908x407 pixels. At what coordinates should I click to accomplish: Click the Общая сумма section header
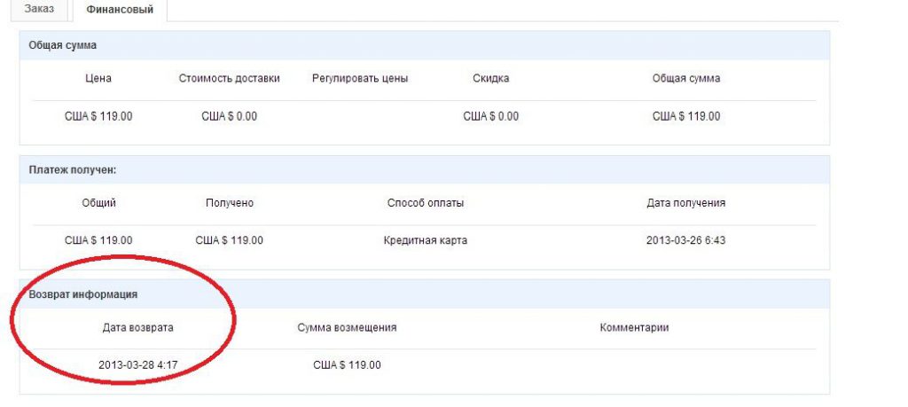(x=425, y=46)
